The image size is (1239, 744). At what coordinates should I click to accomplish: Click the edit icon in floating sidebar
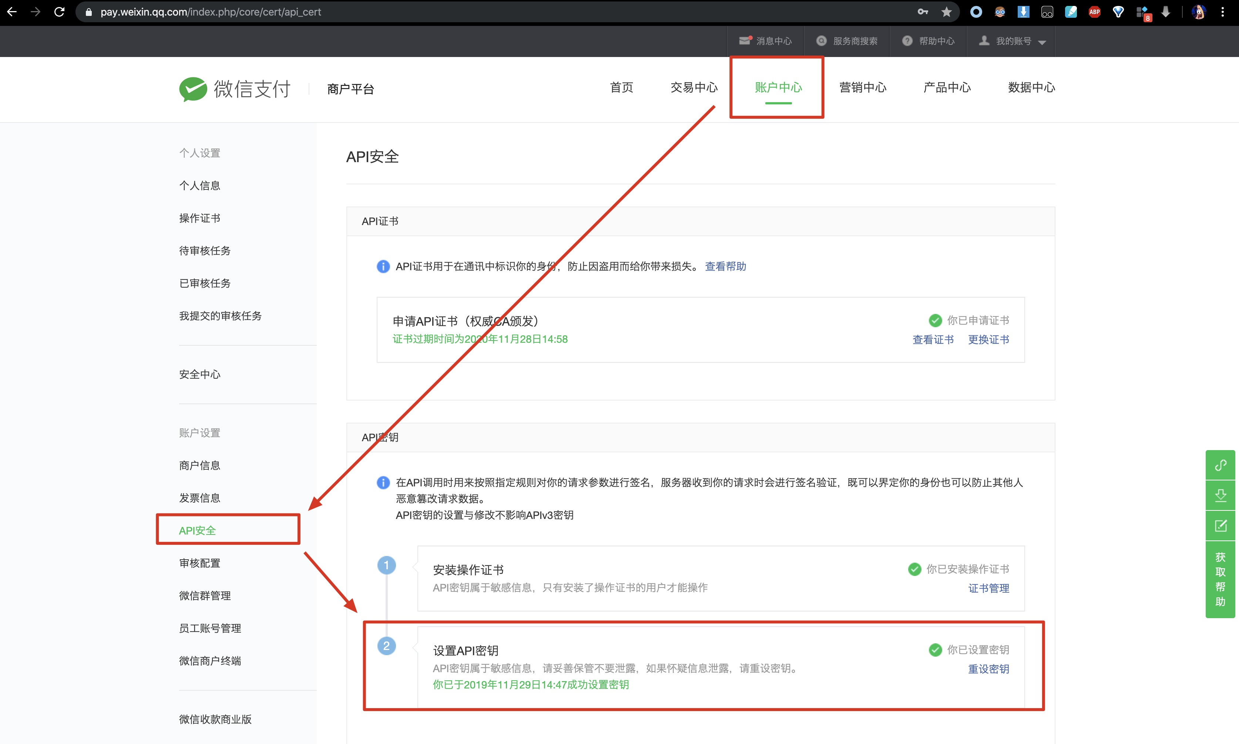[1220, 525]
